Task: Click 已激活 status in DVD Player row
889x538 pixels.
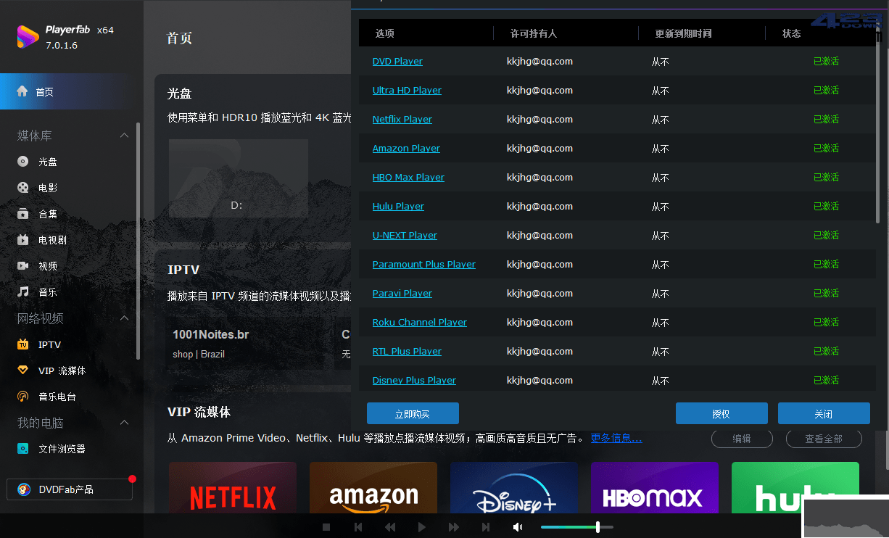Action: 826,62
